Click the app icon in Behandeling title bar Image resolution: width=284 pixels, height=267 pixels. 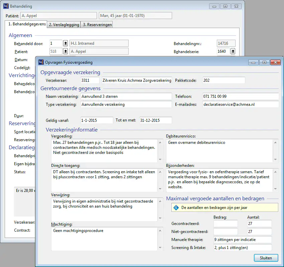pos(6,6)
